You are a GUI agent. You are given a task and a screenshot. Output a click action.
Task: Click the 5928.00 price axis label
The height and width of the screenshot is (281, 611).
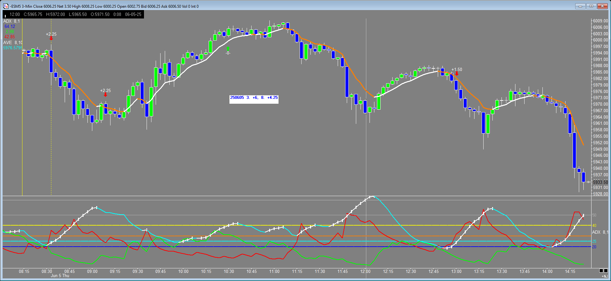(600, 194)
